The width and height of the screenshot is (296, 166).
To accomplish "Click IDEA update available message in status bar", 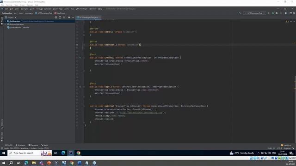I will pos(26,148).
